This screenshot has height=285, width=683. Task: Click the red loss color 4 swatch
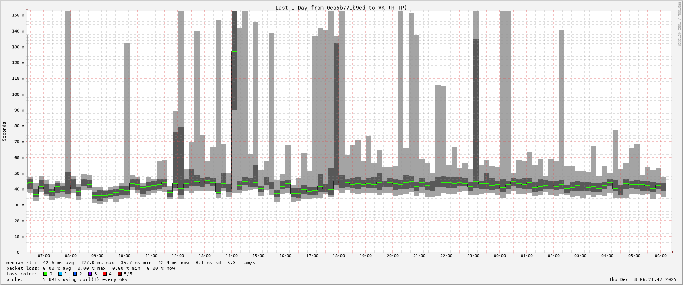(x=105, y=274)
